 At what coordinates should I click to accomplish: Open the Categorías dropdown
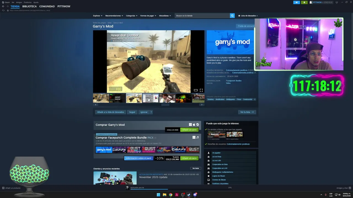pyautogui.click(x=132, y=16)
